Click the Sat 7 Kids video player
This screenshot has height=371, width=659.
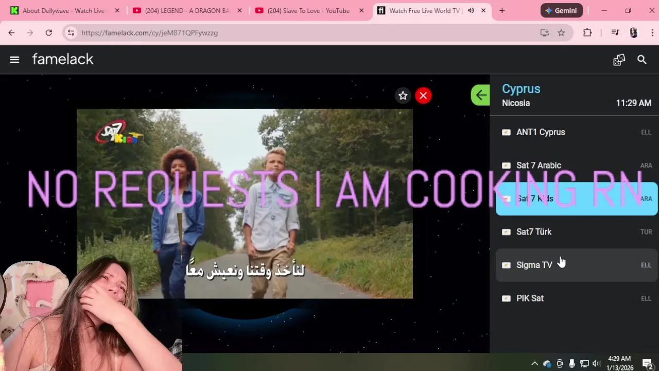(245, 204)
